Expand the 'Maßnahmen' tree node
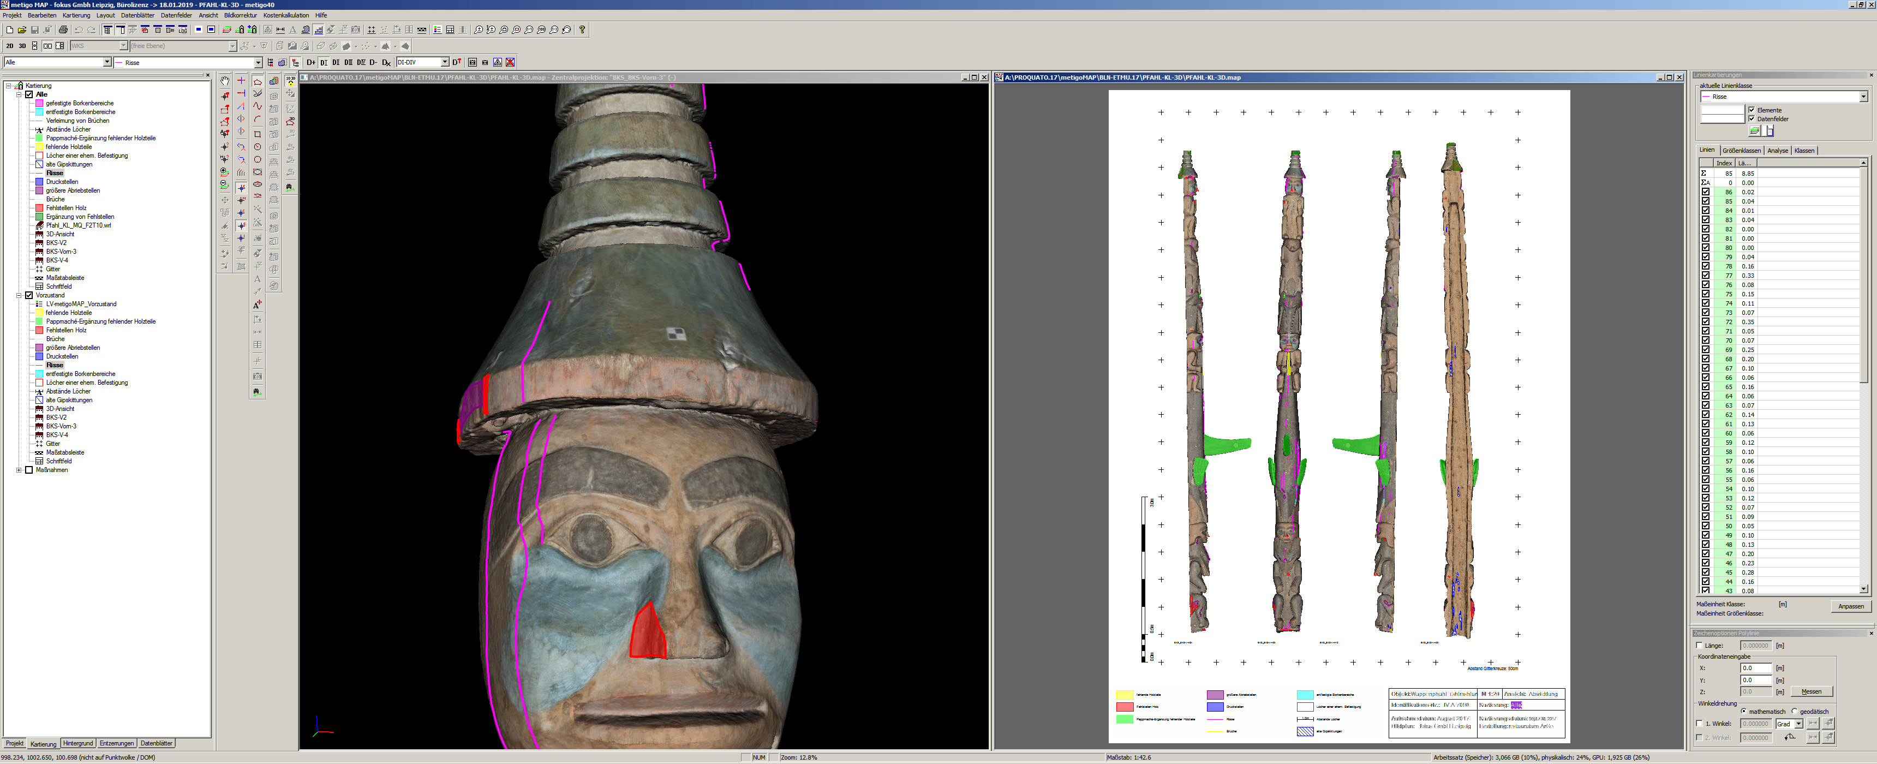Viewport: 1877px width, 764px height. (x=19, y=470)
